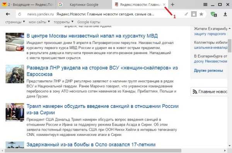Open headline Трамп намерен обсудить введение санкций
The width and height of the screenshot is (232, 153).
coord(102,109)
